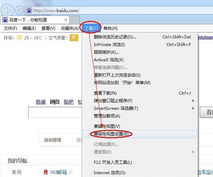Click the 良 air quality badge
Image resolution: width=213 pixels, height=177 pixels.
click(74, 38)
